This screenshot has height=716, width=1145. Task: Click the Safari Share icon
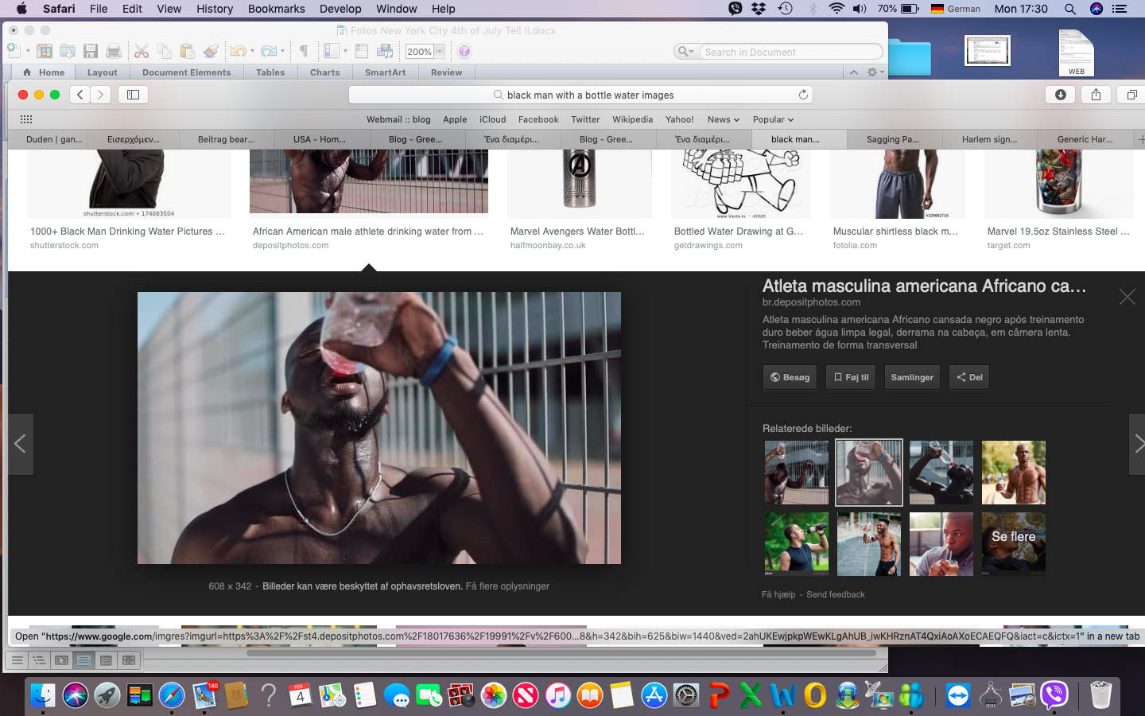click(1096, 95)
